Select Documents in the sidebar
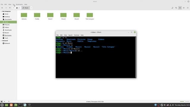Viewport: 190px width, 107px height. (8, 19)
